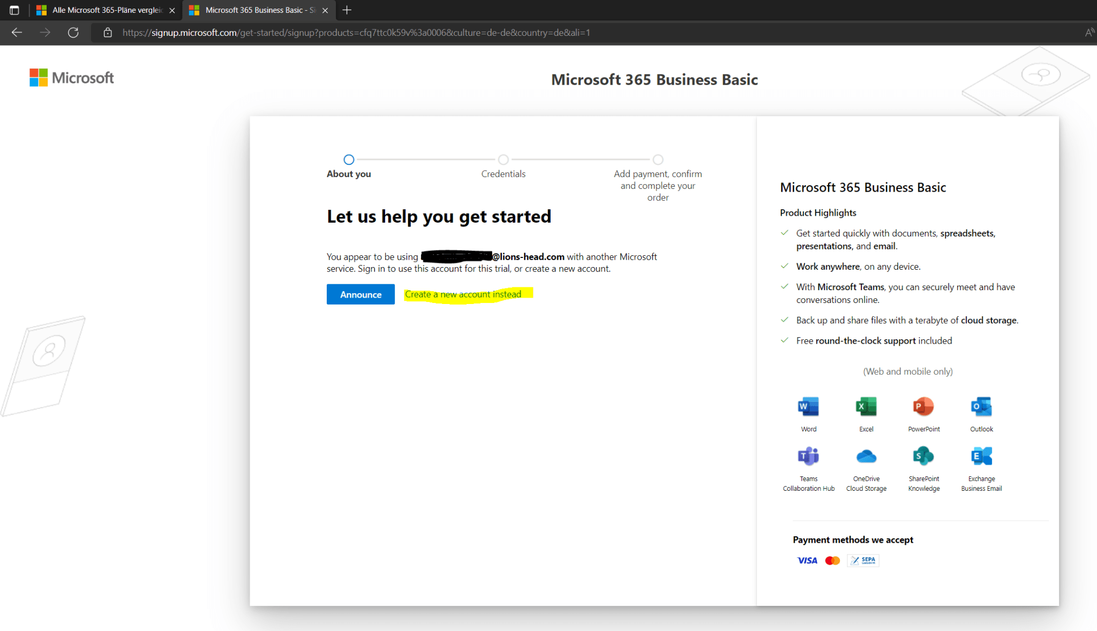Select the SEPA Lastschrift payment option

pyautogui.click(x=862, y=560)
